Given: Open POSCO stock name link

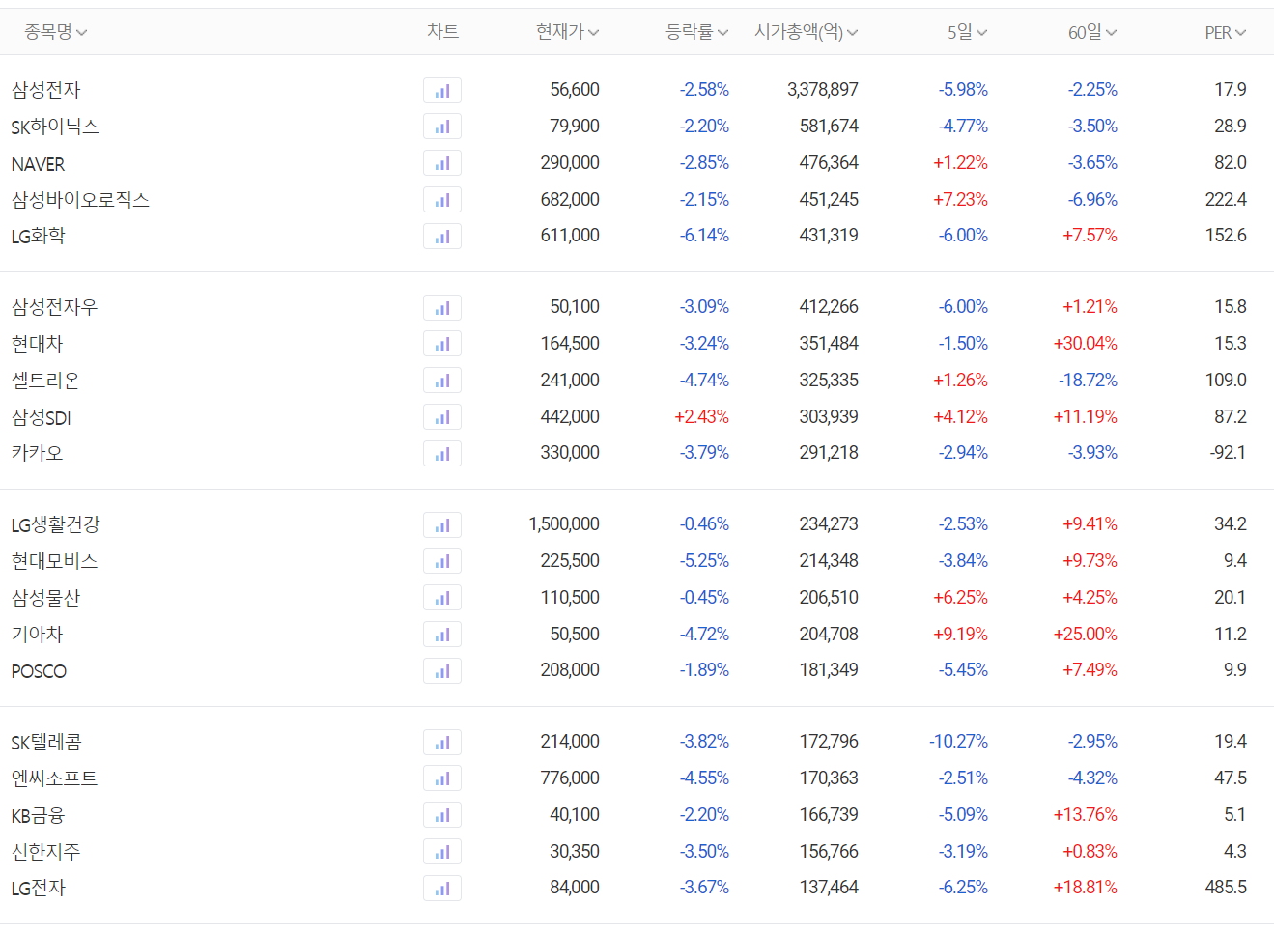Looking at the screenshot, I should point(39,671).
